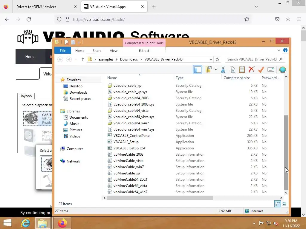The image size is (306, 229).
Task: Switch to Large icons view icon
Action: point(284,204)
